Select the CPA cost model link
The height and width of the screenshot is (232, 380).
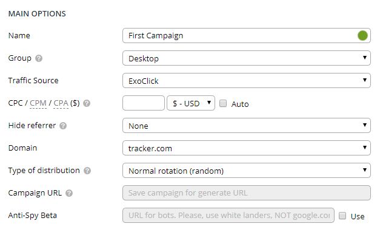[61, 103]
